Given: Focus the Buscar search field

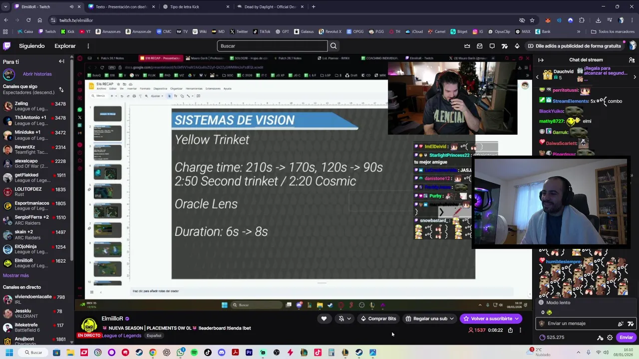Looking at the screenshot, I should point(272,46).
